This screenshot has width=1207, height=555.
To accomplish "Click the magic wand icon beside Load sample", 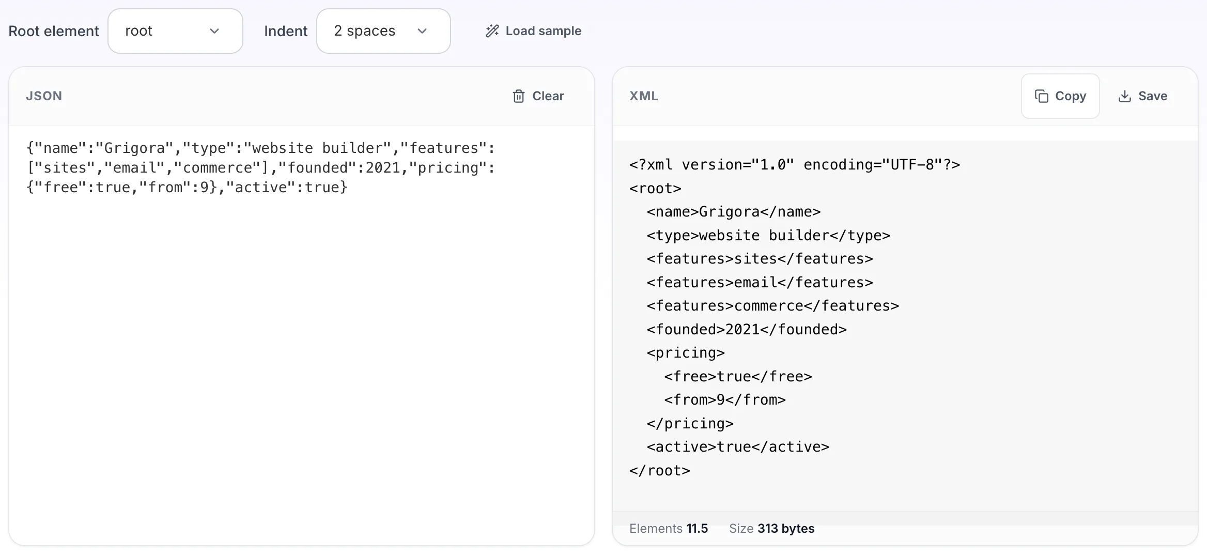I will click(x=492, y=31).
